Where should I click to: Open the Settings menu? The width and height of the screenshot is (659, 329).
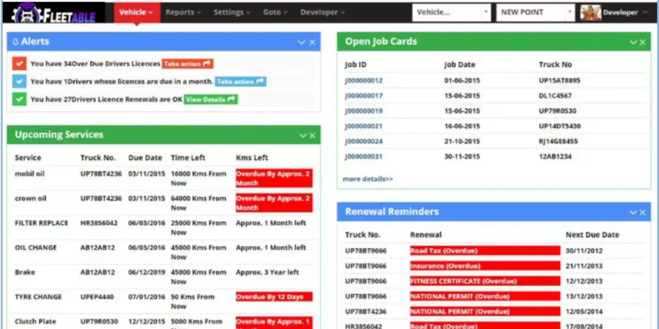click(x=232, y=12)
